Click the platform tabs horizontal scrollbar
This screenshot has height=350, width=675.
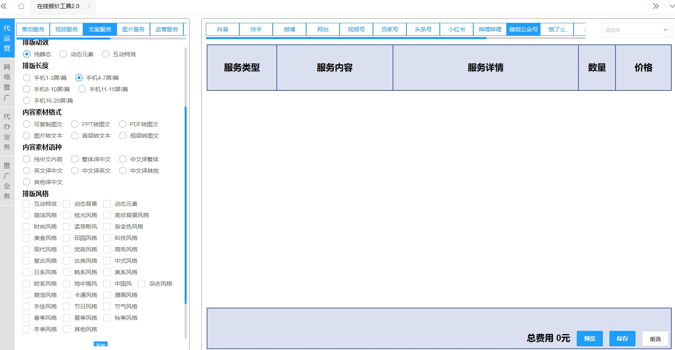click(346, 38)
